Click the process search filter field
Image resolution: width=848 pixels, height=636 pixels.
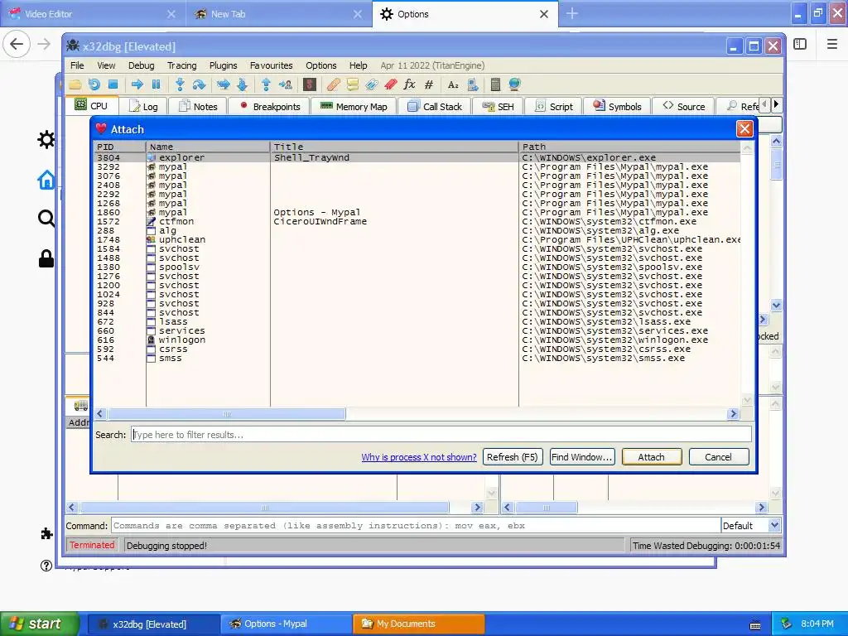pos(441,434)
